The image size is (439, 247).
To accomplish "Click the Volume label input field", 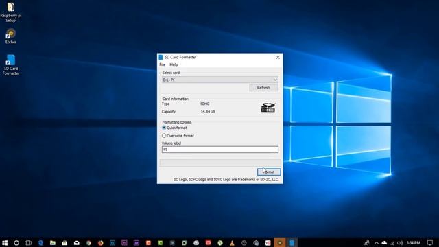I will pos(219,150).
